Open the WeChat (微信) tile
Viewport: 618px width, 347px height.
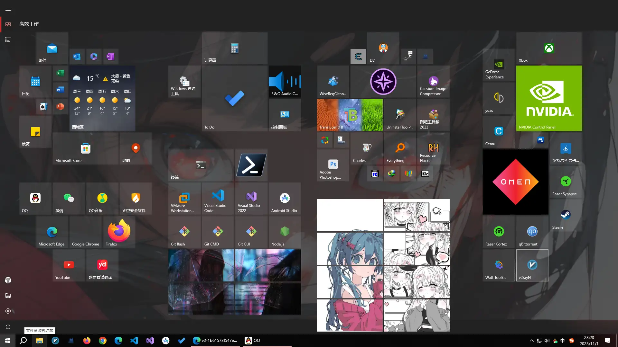coord(69,199)
